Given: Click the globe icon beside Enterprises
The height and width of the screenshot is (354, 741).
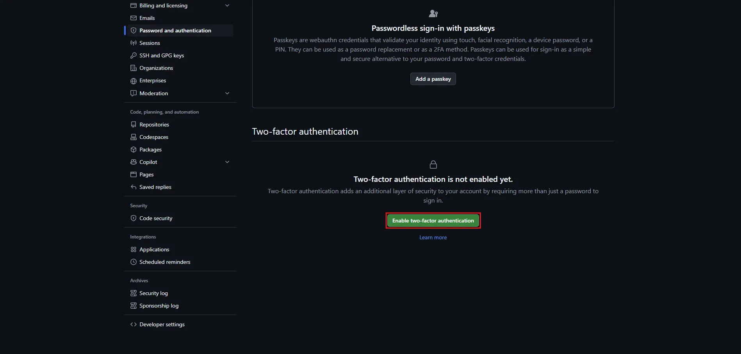Looking at the screenshot, I should click(134, 81).
